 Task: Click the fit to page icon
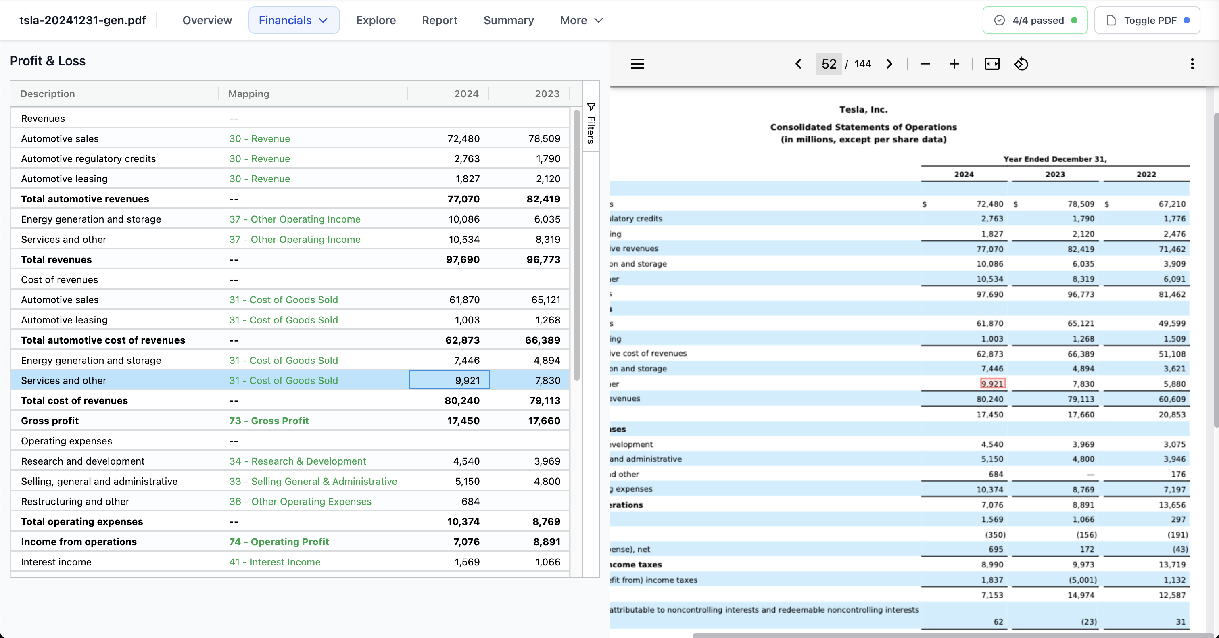click(x=992, y=64)
